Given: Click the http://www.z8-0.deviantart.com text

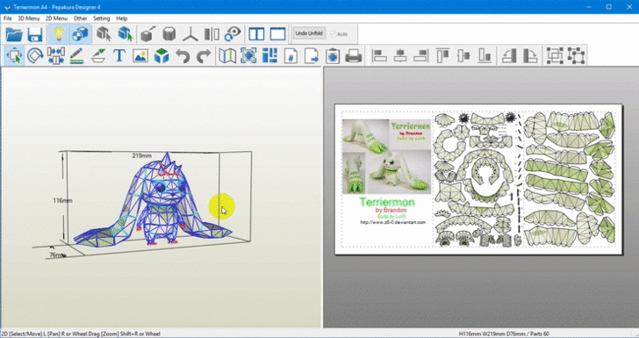Looking at the screenshot, I should (392, 222).
